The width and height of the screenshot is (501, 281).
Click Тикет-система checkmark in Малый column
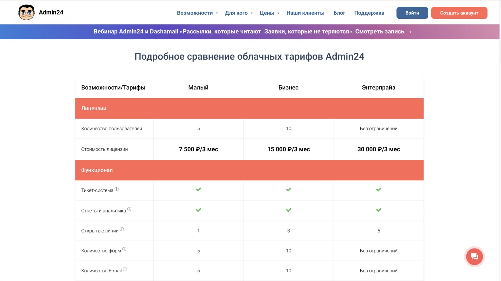coord(198,190)
